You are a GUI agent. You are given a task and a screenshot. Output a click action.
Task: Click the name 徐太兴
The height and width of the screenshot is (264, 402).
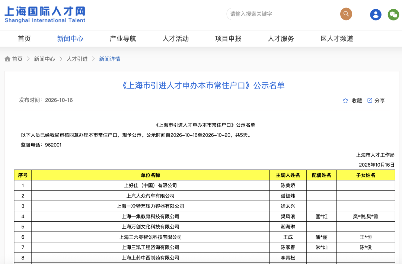[x=288, y=206]
